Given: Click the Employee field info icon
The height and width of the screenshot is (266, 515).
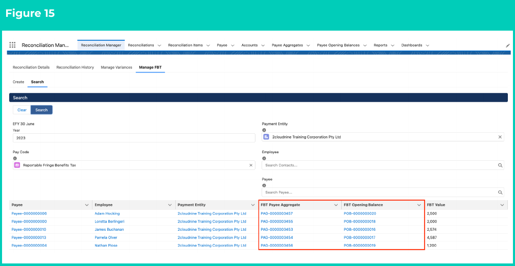Looking at the screenshot, I should tap(264, 158).
